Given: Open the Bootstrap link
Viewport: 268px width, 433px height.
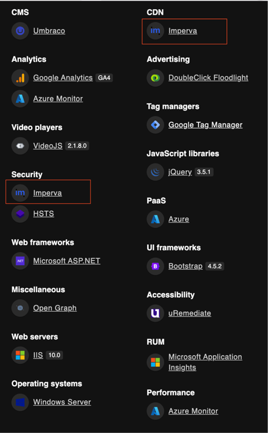Looking at the screenshot, I should 185,266.
